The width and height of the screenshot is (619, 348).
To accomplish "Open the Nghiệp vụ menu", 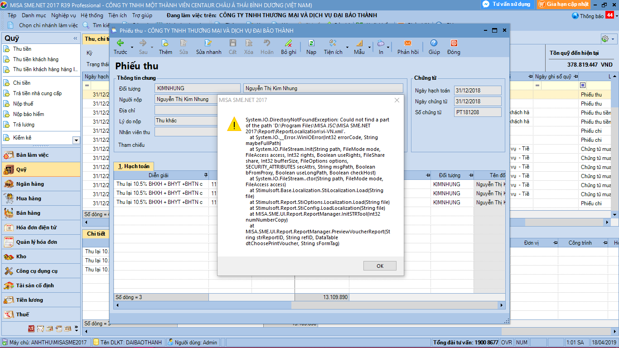I will click(63, 15).
